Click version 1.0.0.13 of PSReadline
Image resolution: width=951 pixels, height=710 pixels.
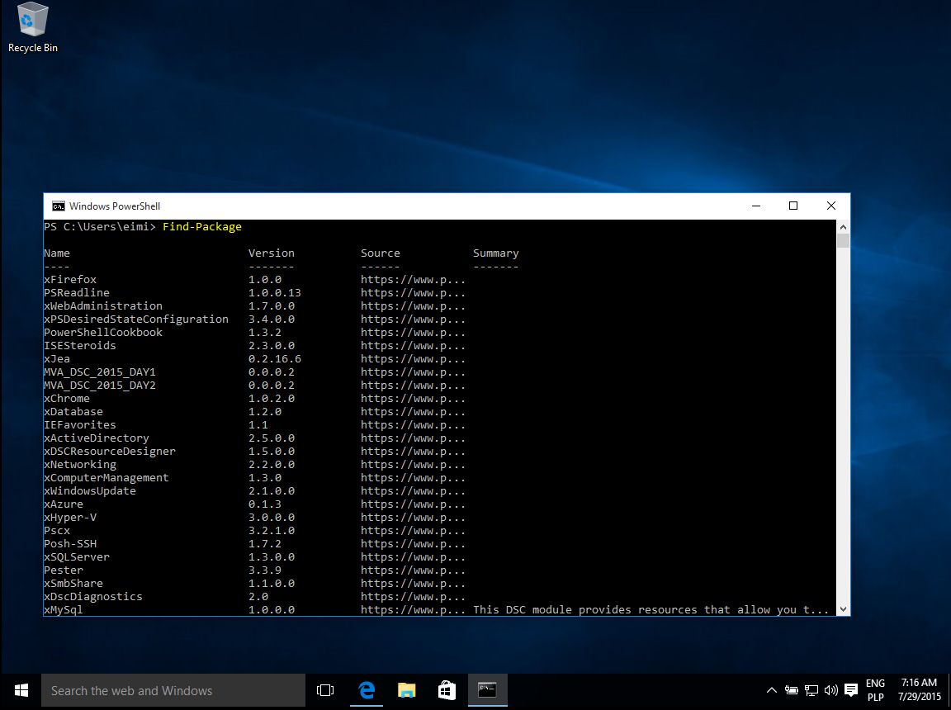(275, 293)
